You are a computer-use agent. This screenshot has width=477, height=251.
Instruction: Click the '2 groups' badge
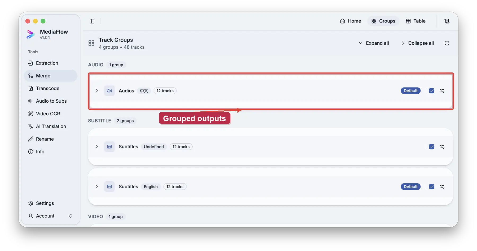click(125, 121)
